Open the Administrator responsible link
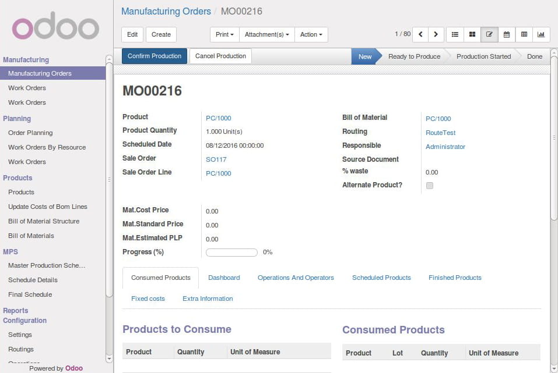The width and height of the screenshot is (558, 373). click(x=445, y=147)
